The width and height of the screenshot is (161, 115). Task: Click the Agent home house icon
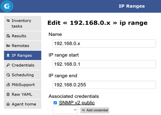coord(8,104)
